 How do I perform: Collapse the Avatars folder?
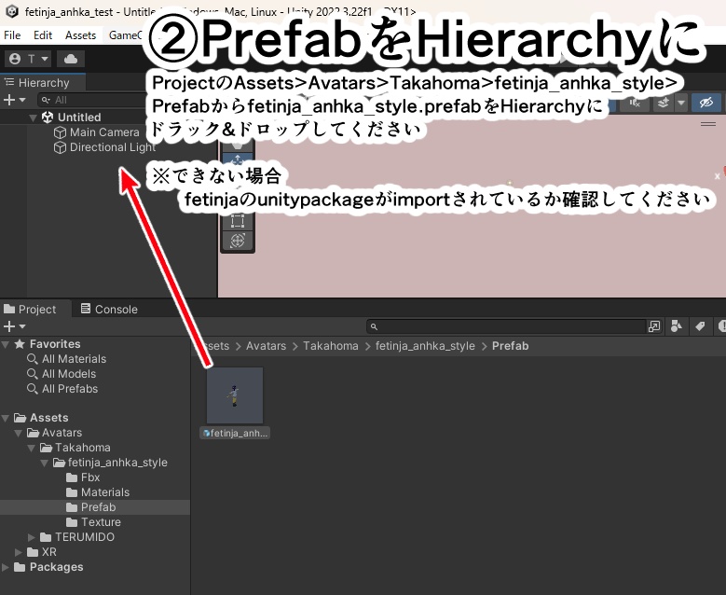coord(19,434)
